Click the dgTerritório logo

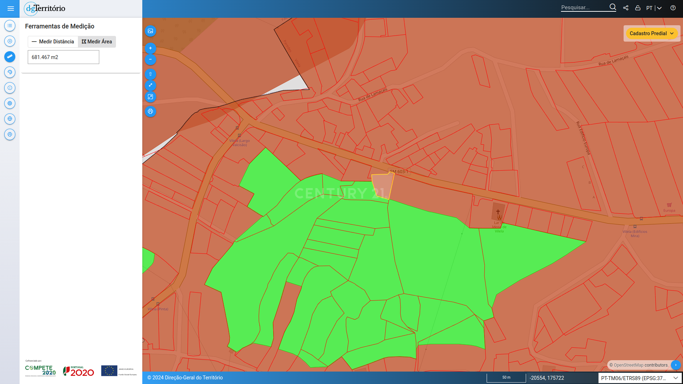pos(45,9)
